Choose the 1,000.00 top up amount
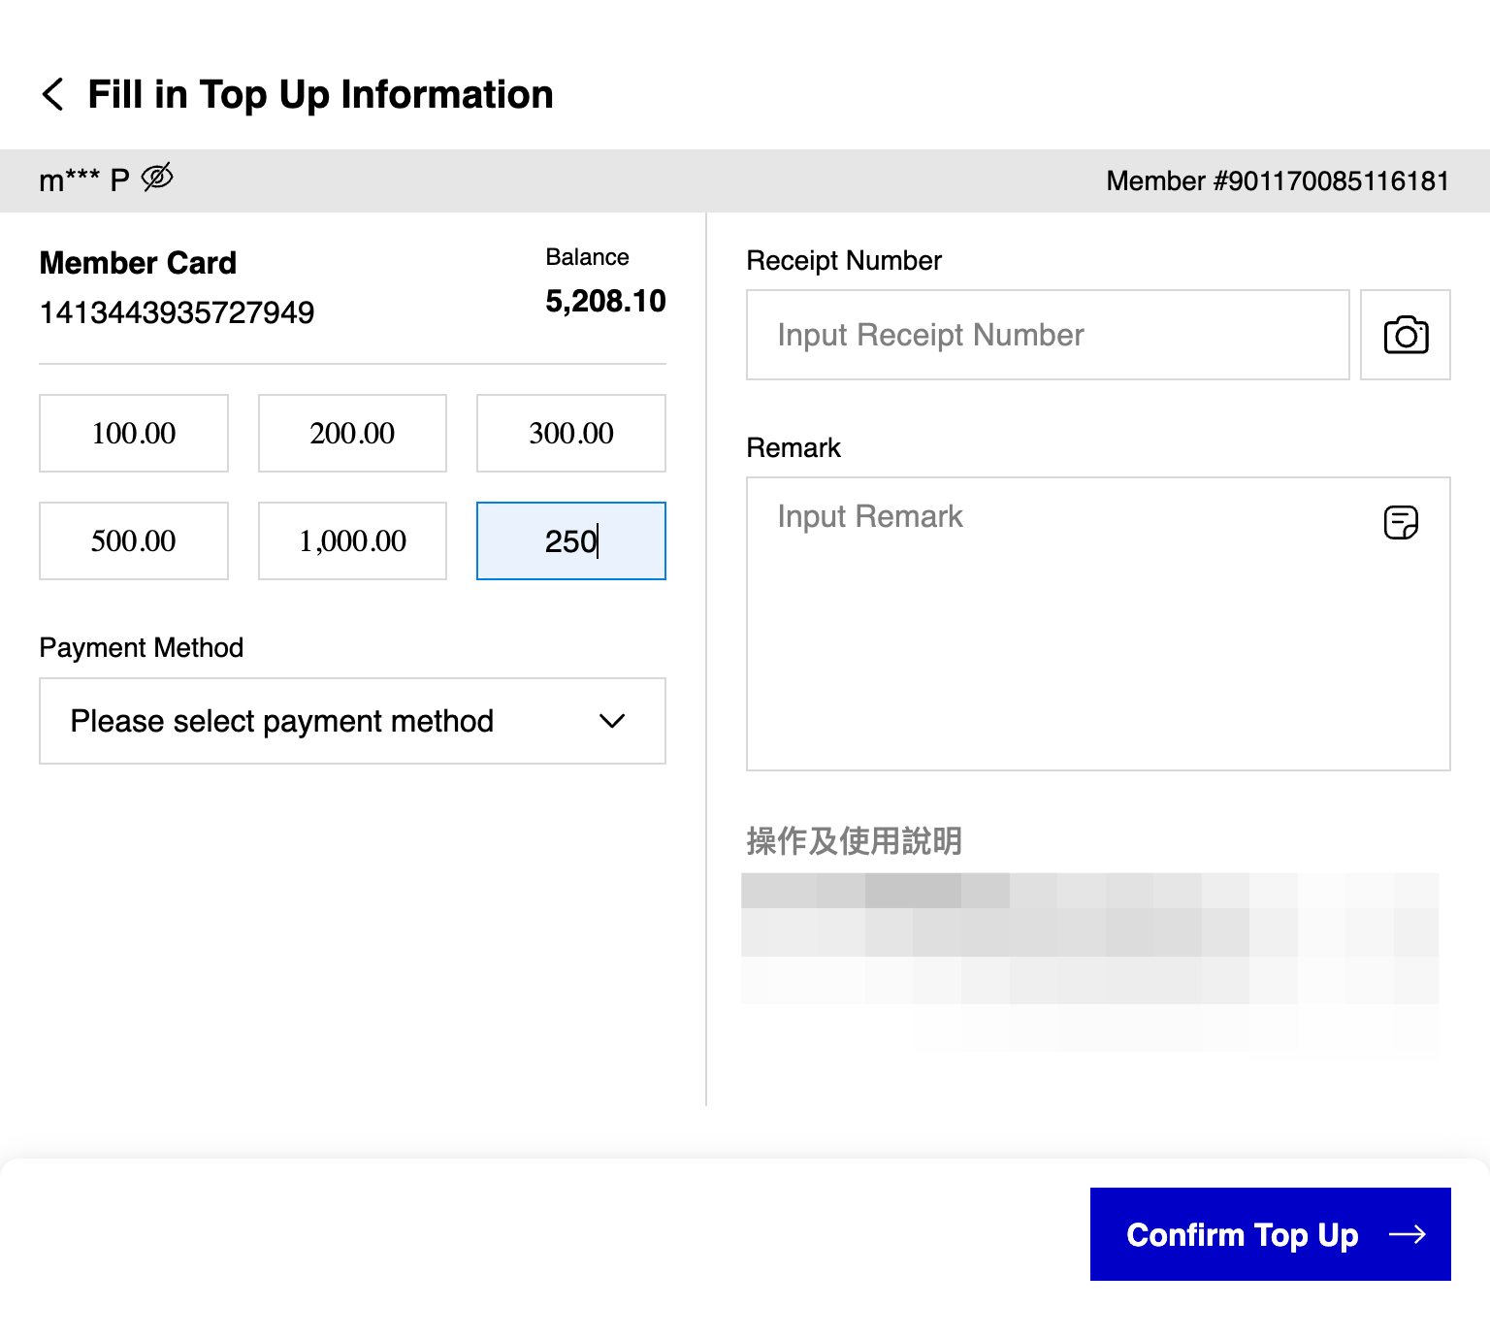This screenshot has height=1339, width=1490. 352,540
